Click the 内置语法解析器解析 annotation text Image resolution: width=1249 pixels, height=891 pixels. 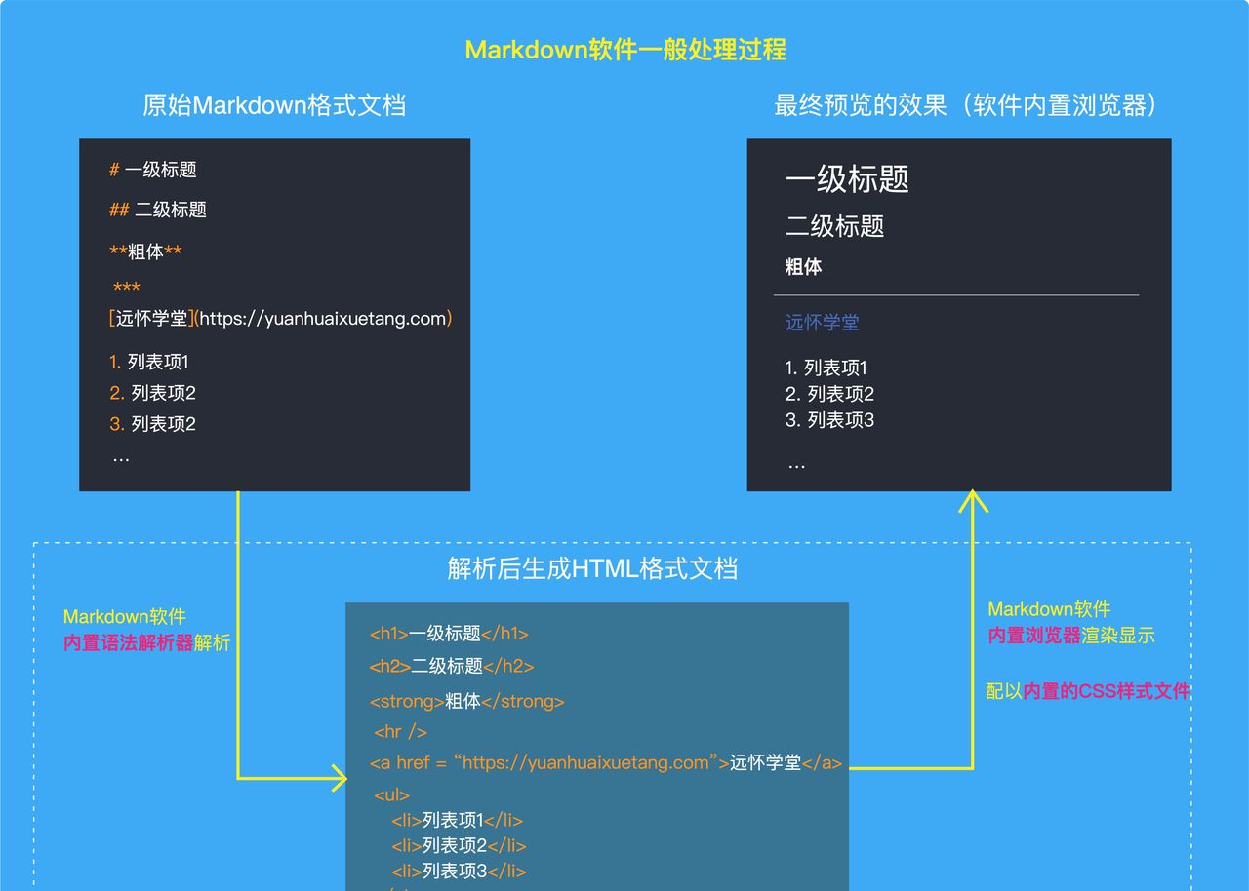pyautogui.click(x=146, y=644)
